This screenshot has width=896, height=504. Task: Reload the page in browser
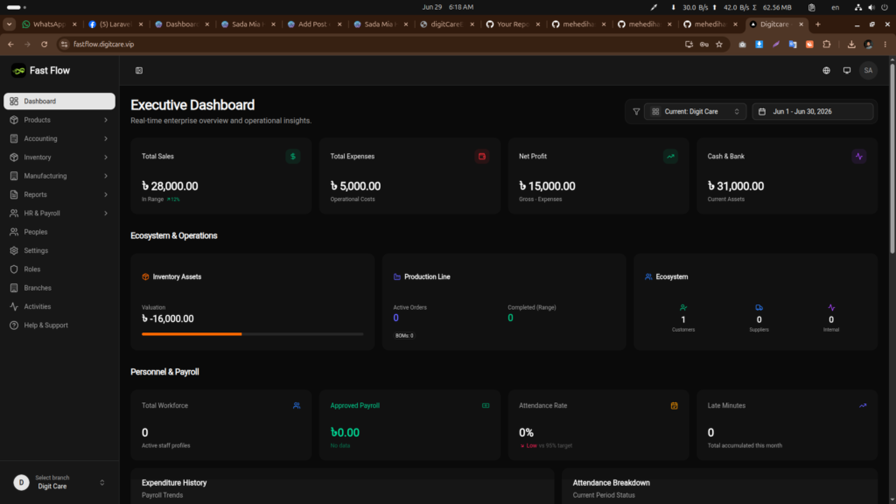pos(44,44)
